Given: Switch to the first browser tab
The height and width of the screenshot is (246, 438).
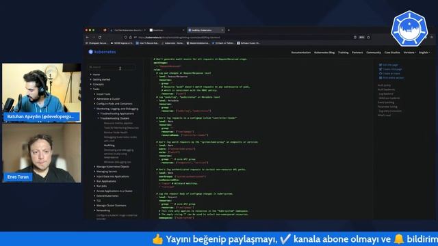Looking at the screenshot, I should (127, 30).
